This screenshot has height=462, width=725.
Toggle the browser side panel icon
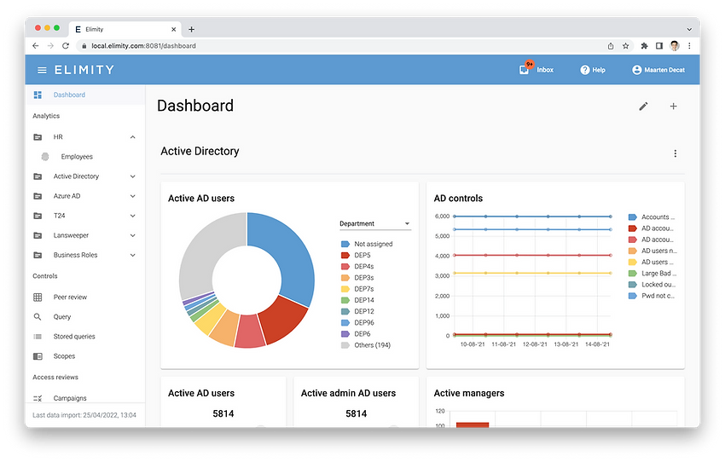click(659, 46)
